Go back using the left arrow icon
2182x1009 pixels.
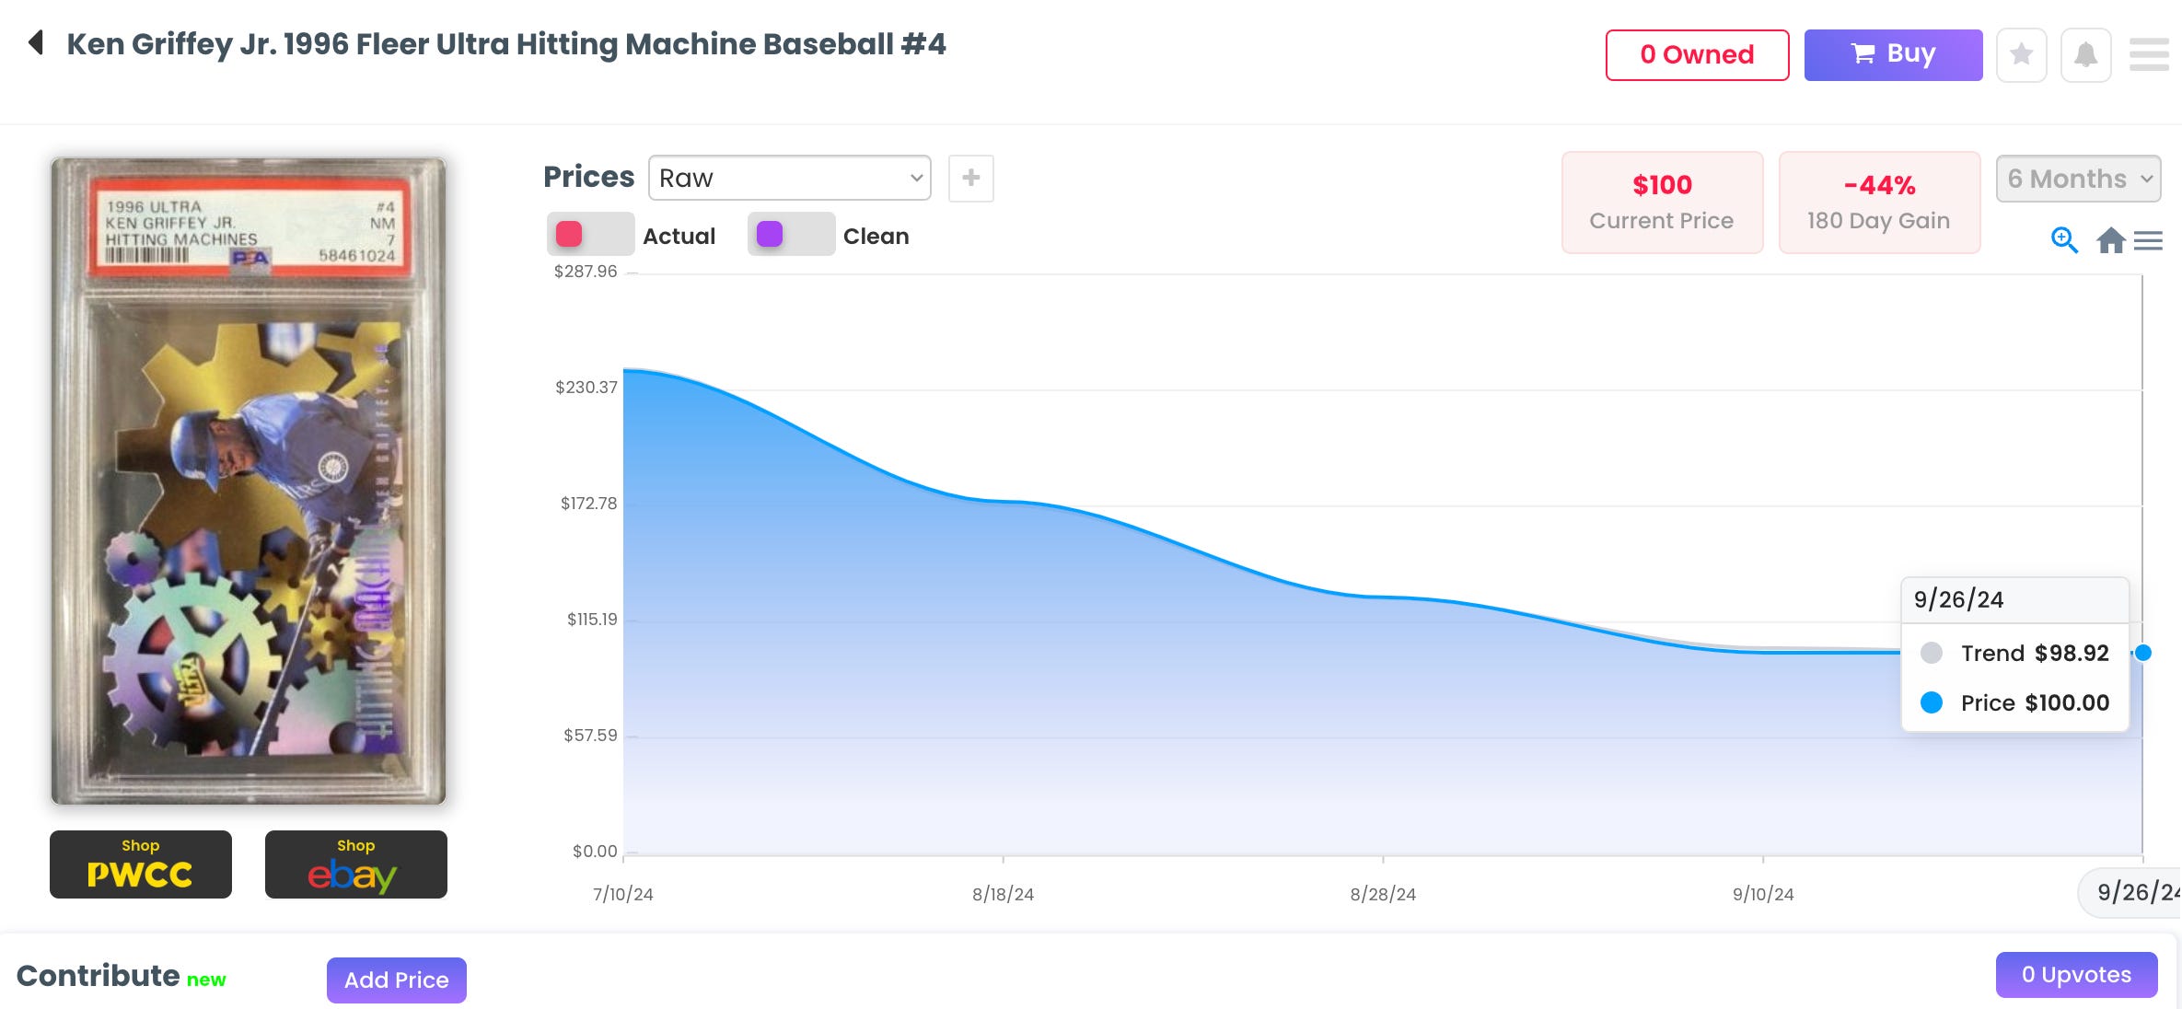point(36,42)
